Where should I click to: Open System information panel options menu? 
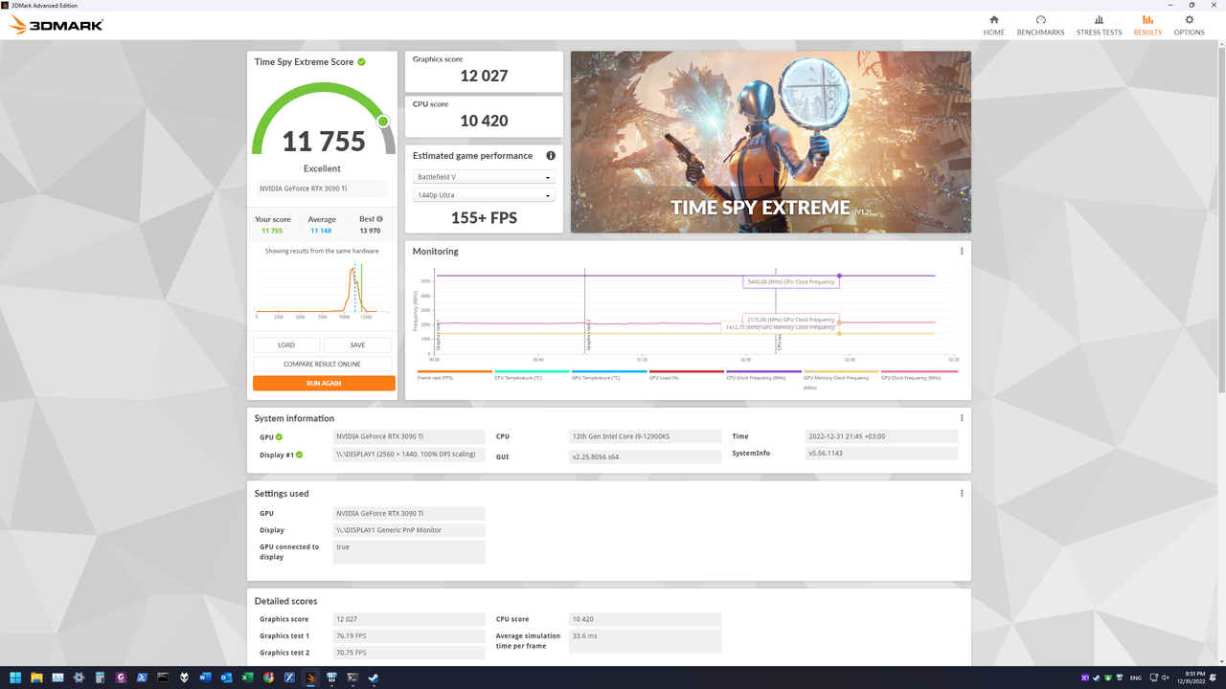click(x=962, y=418)
